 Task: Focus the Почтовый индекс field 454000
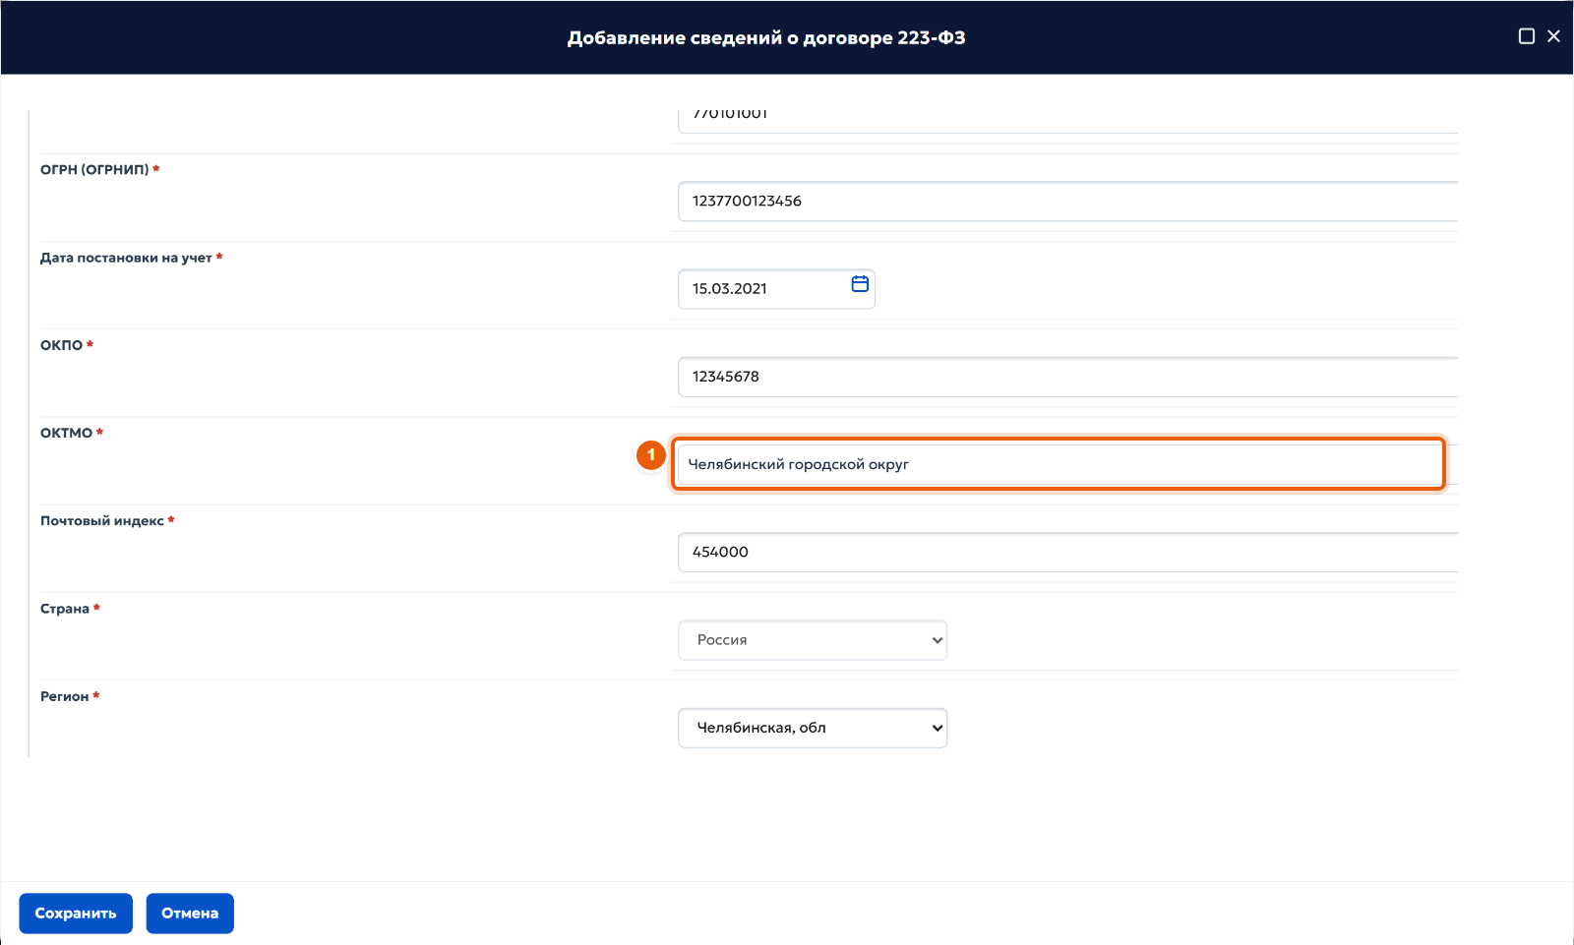pyautogui.click(x=1067, y=552)
